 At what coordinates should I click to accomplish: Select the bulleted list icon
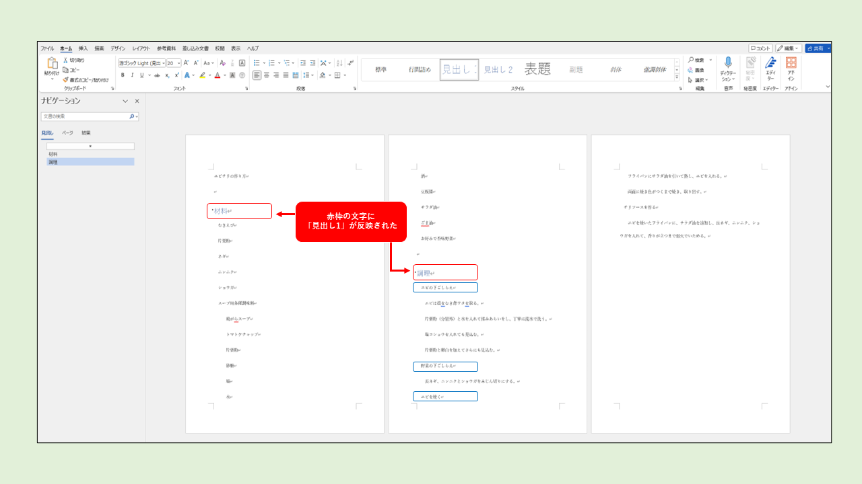pos(257,63)
